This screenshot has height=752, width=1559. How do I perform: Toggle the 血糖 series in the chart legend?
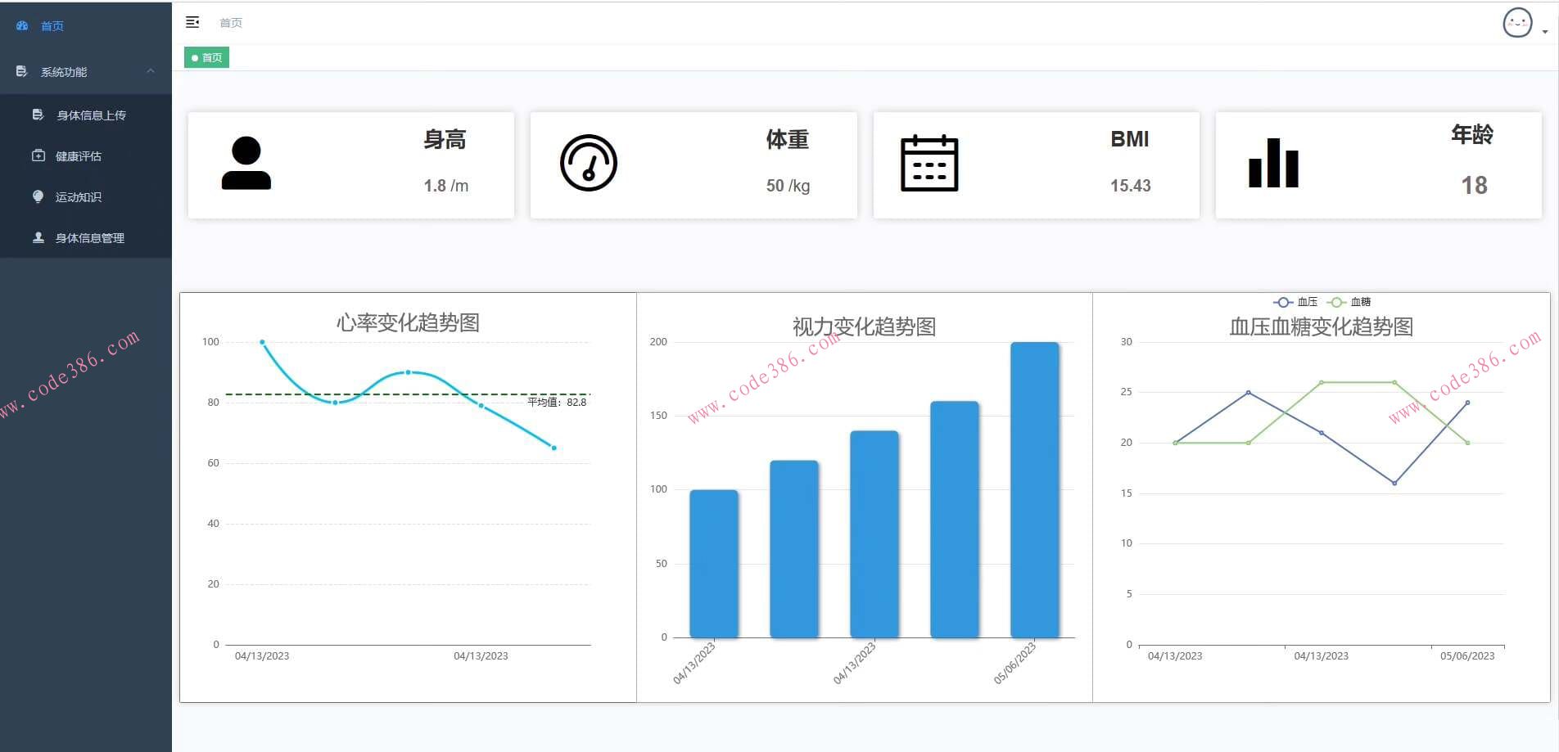(x=1347, y=302)
